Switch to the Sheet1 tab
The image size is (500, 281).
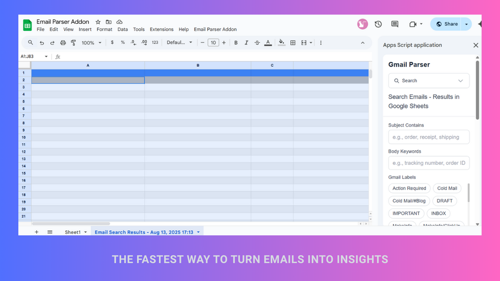pos(73,232)
